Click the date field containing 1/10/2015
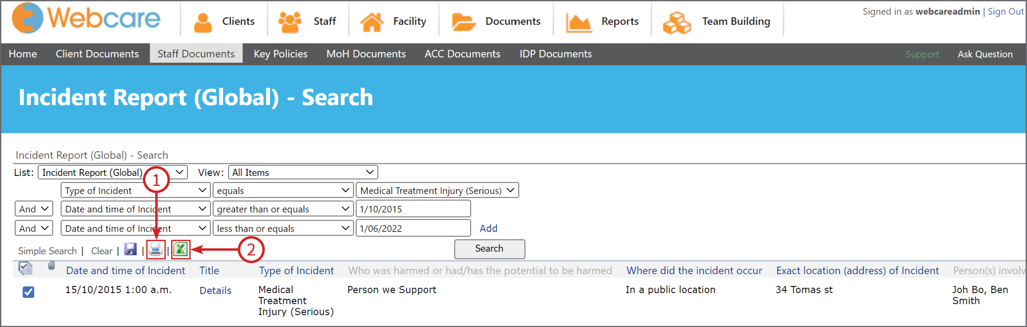Viewport: 1027px width, 327px height. pyautogui.click(x=413, y=209)
